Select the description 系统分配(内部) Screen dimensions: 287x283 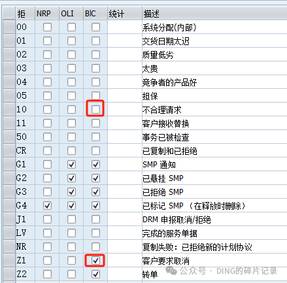click(x=169, y=27)
